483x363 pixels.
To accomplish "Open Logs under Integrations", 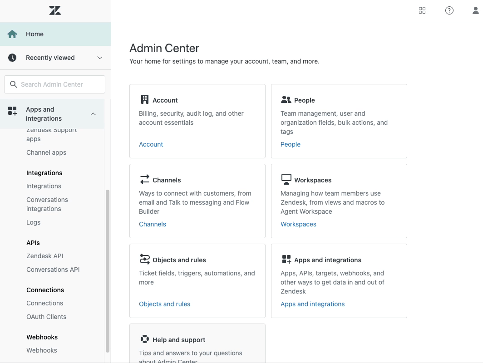I will coord(33,222).
